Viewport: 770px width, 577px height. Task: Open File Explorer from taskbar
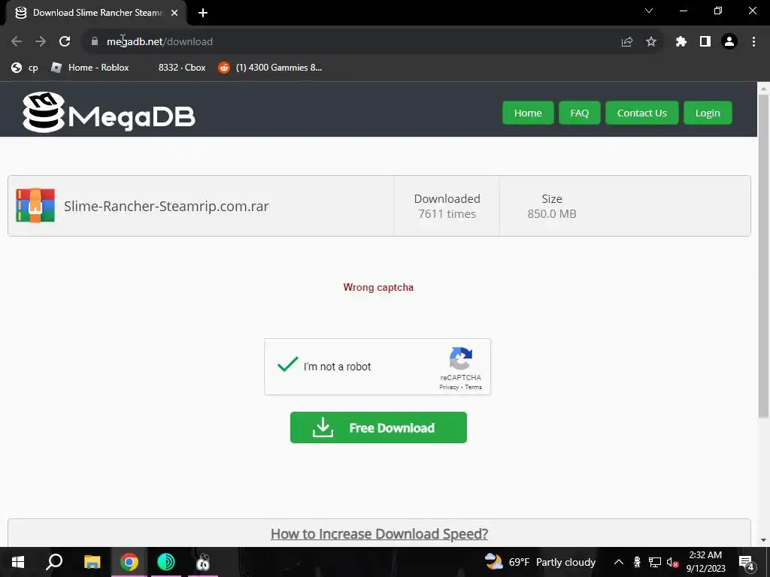(92, 562)
